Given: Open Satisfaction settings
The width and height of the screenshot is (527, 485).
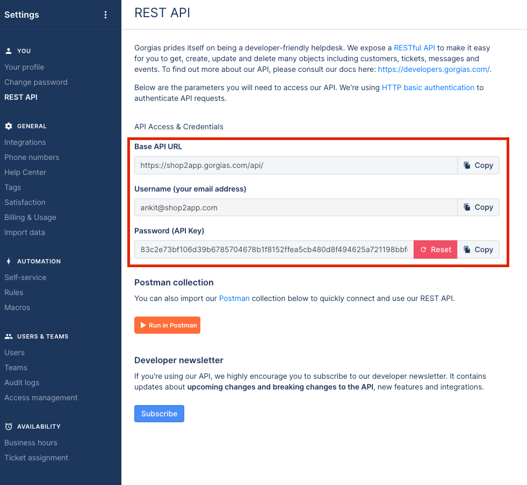Looking at the screenshot, I should [25, 202].
